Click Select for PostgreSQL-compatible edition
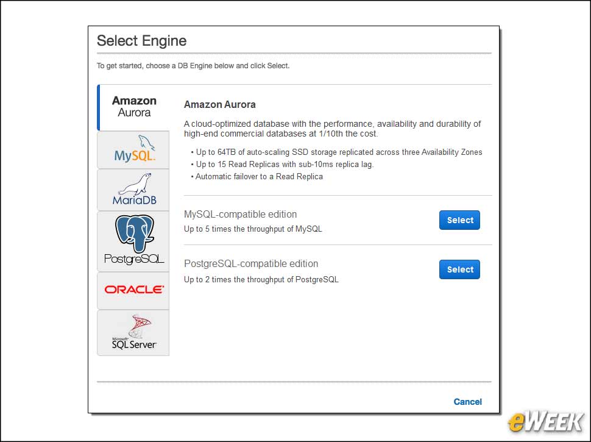 click(x=459, y=269)
